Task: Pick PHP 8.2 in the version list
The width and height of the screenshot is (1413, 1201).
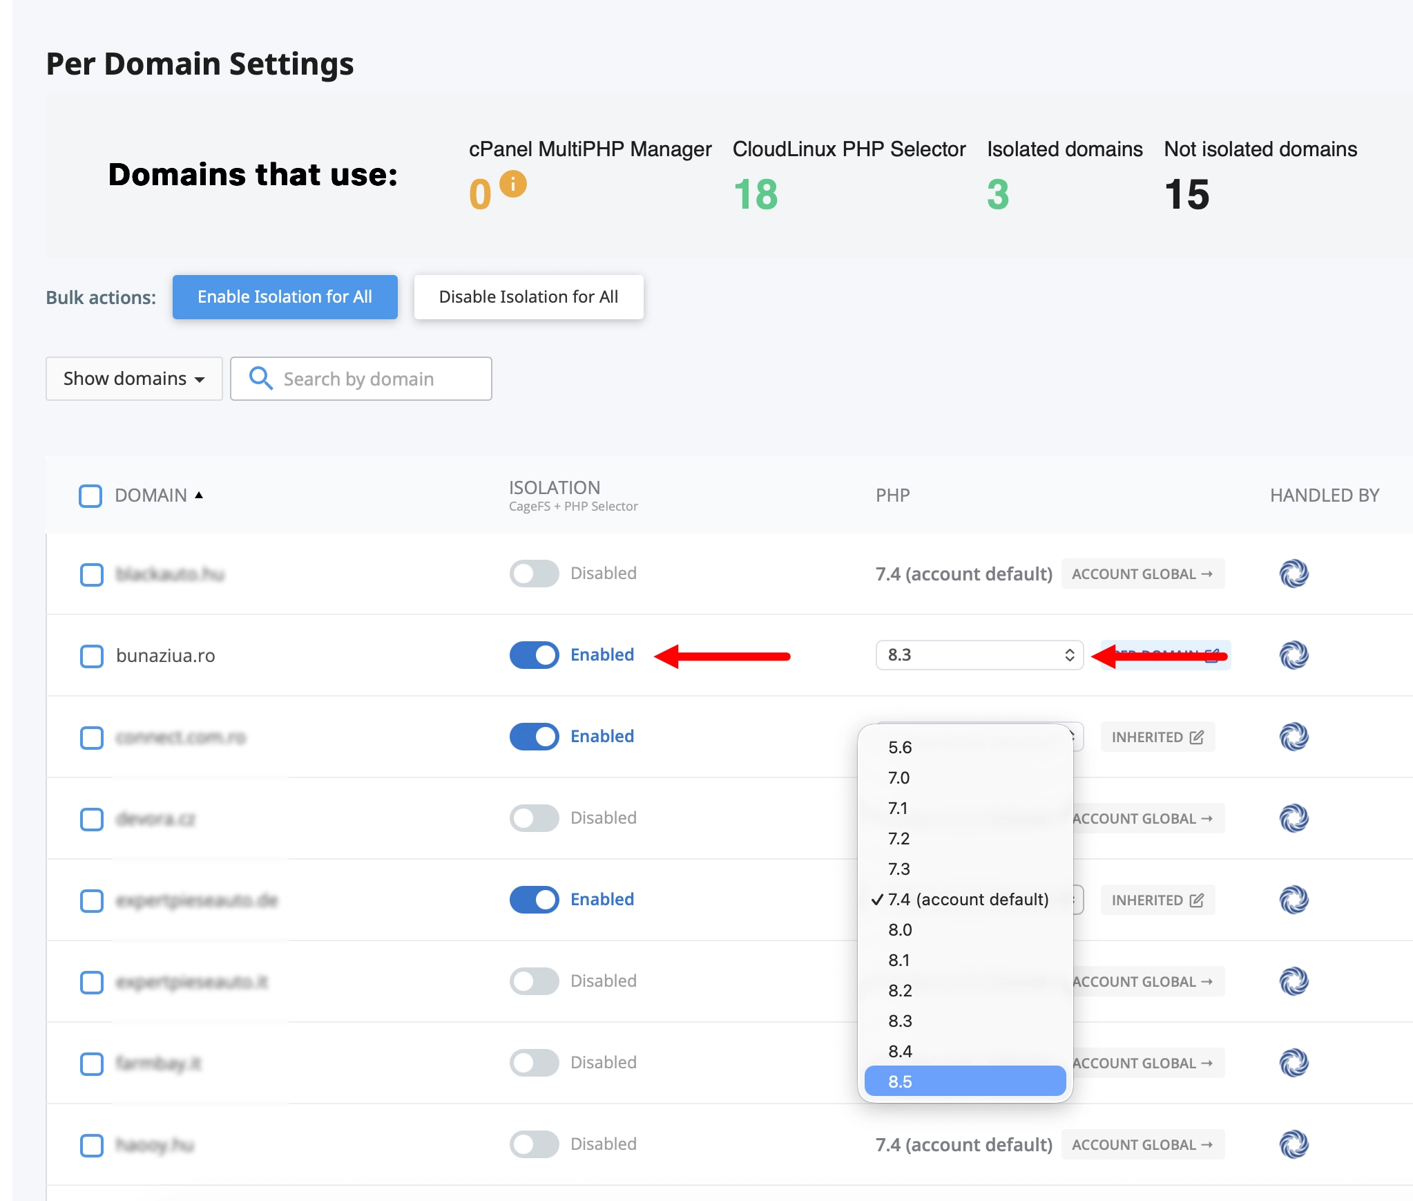Action: pos(965,991)
